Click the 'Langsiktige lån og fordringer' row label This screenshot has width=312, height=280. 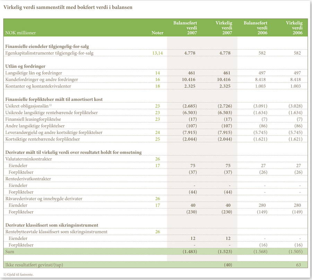pyautogui.click(x=34, y=73)
